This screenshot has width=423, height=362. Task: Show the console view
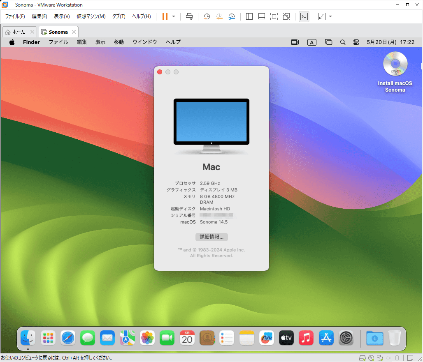click(x=304, y=16)
